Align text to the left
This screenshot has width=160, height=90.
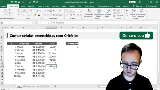click(45, 15)
